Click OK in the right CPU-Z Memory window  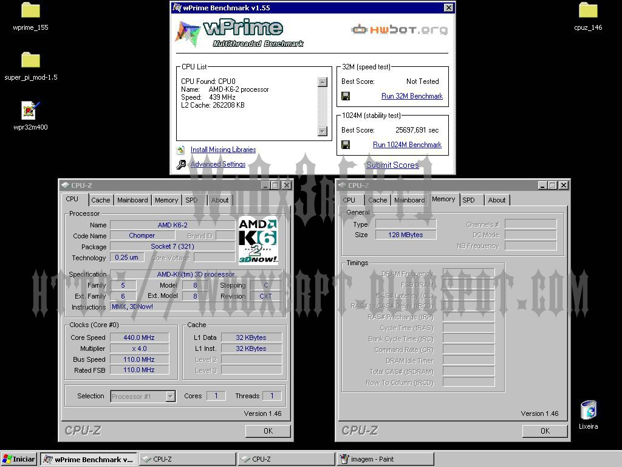[x=545, y=431]
